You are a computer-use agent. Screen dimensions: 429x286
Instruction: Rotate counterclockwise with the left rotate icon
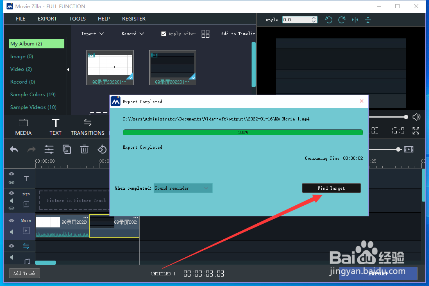329,20
